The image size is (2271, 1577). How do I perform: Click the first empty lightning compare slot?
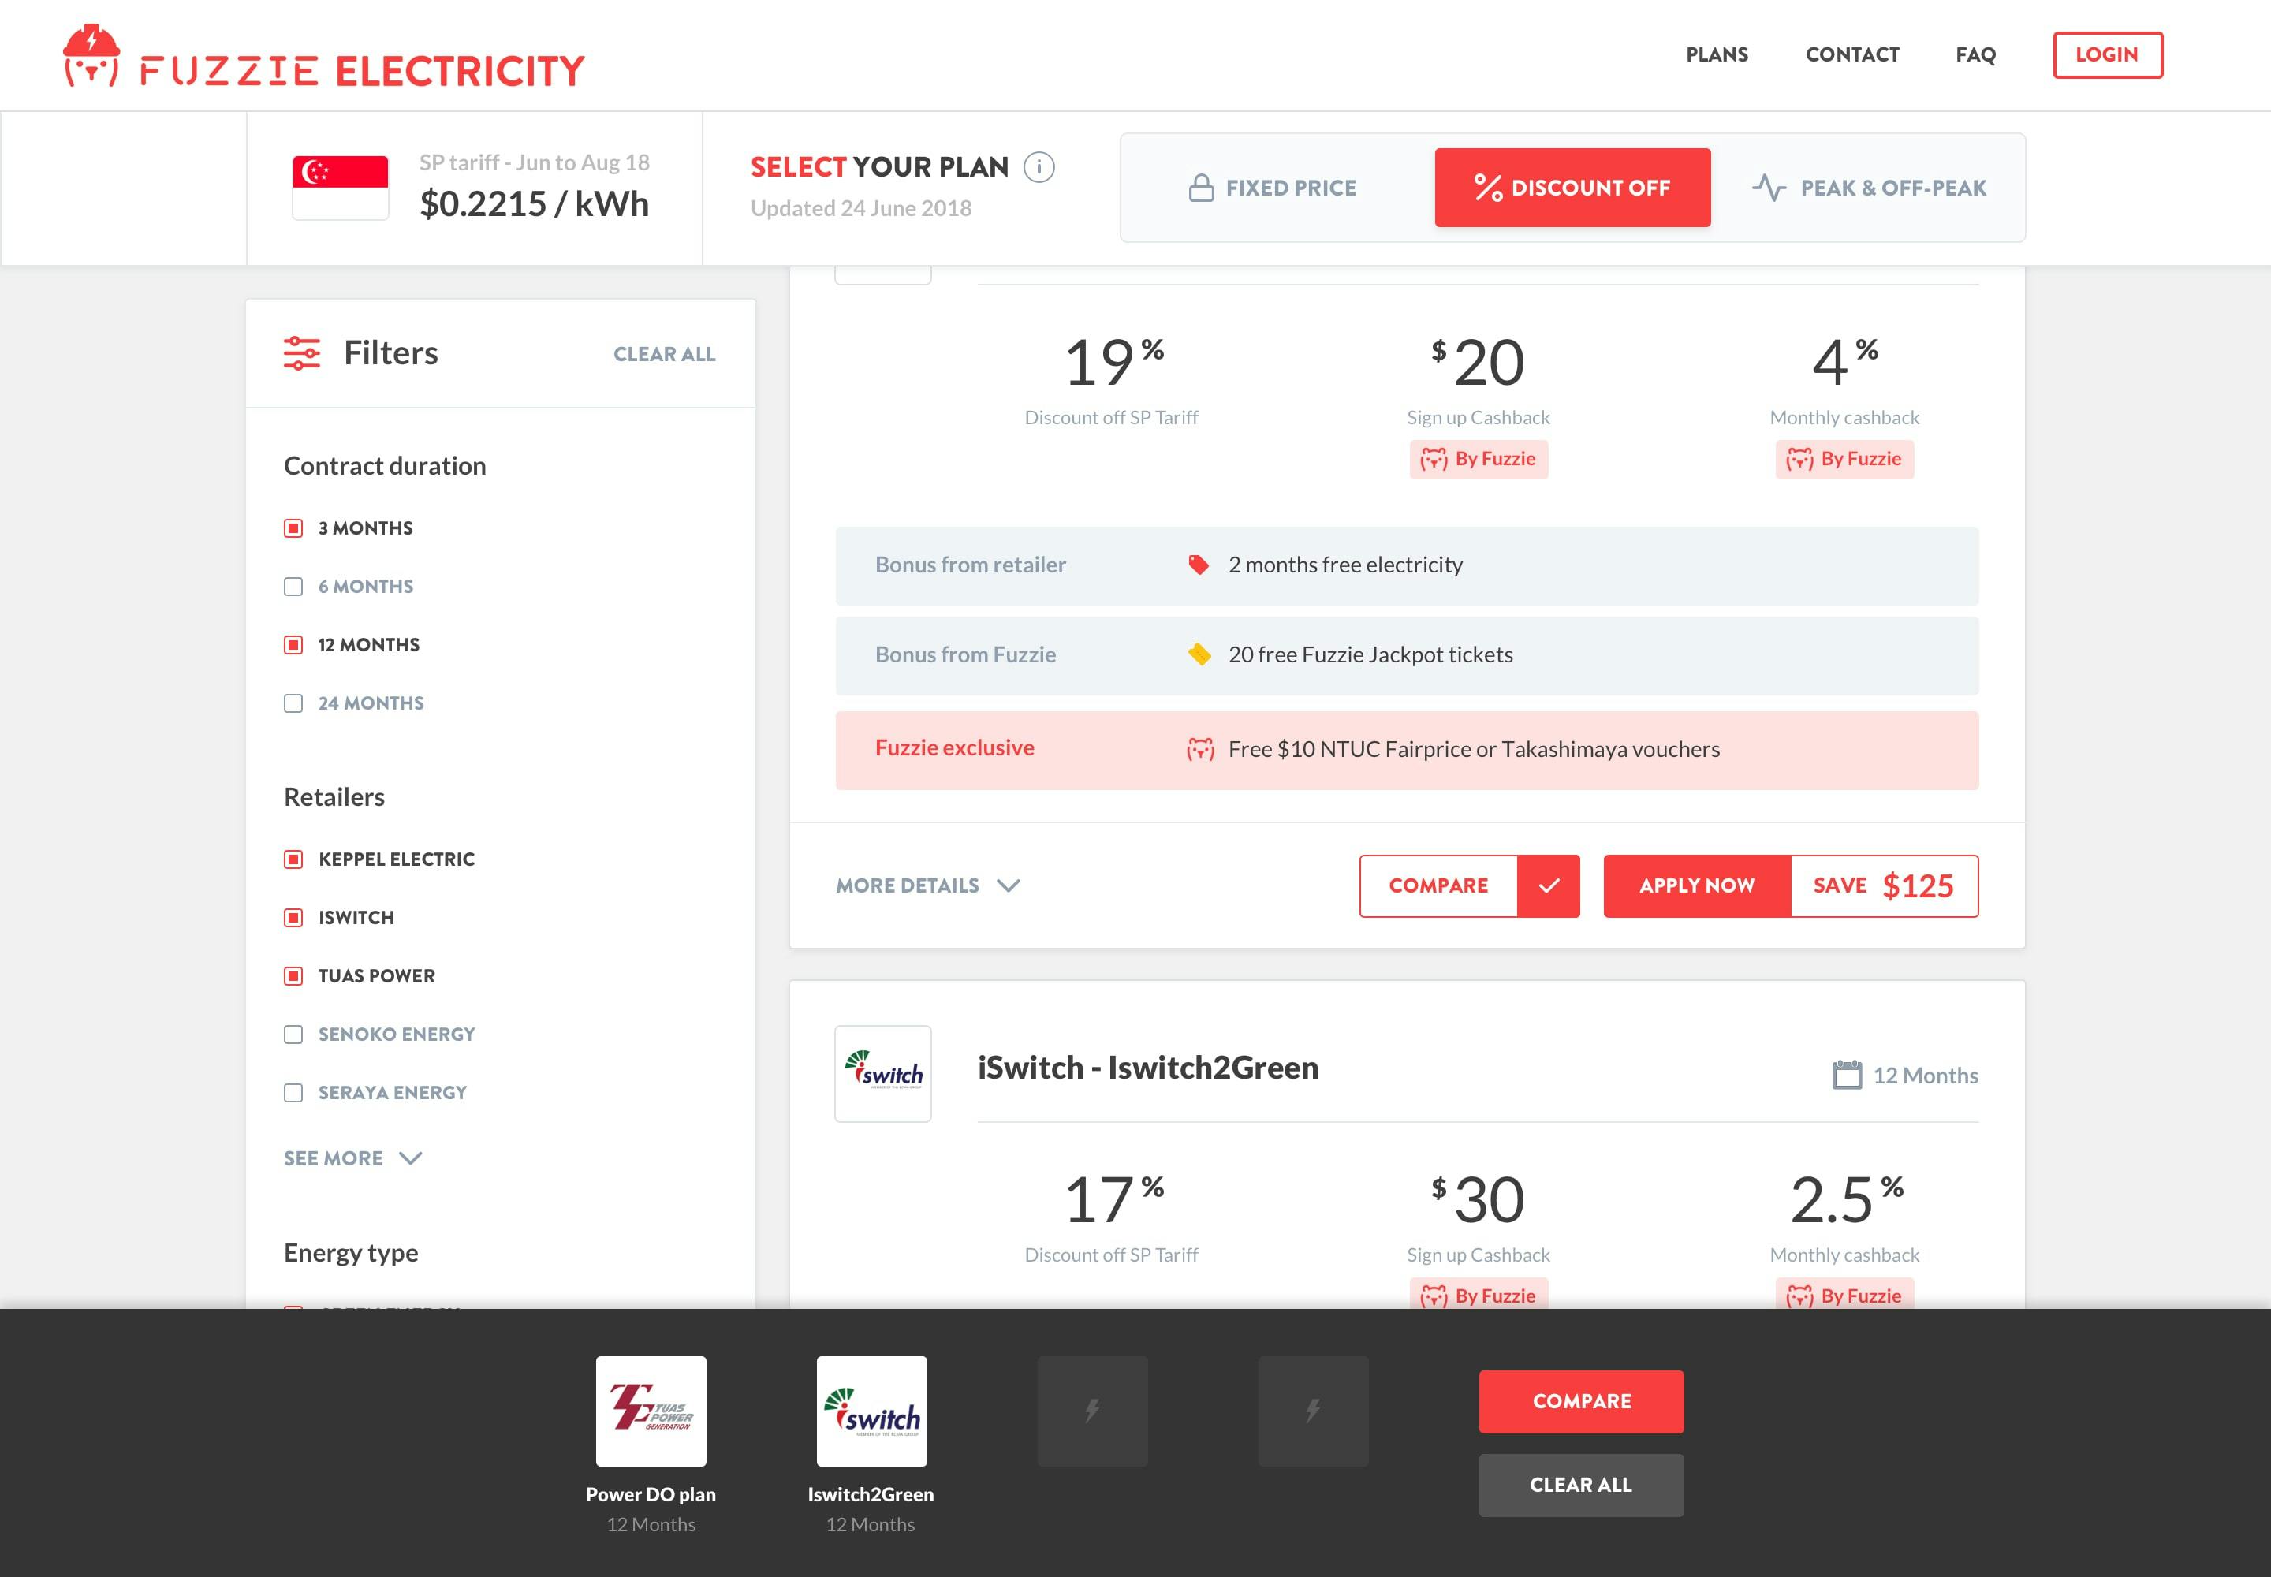[1092, 1410]
